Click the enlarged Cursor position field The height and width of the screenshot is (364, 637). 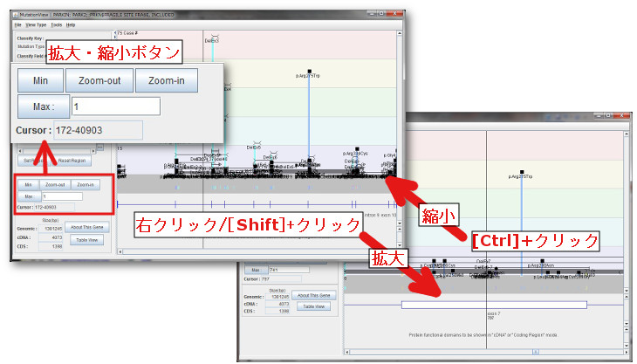point(97,130)
